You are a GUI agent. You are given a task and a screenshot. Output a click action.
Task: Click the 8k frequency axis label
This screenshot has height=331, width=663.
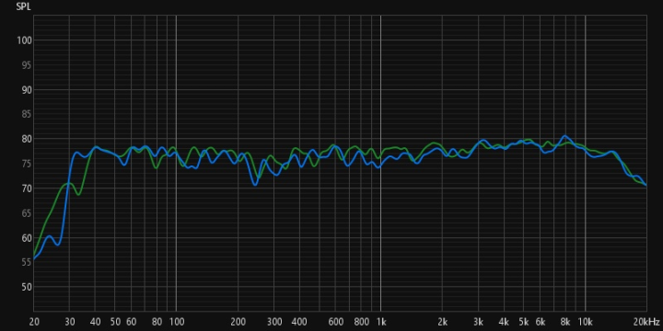click(565, 322)
